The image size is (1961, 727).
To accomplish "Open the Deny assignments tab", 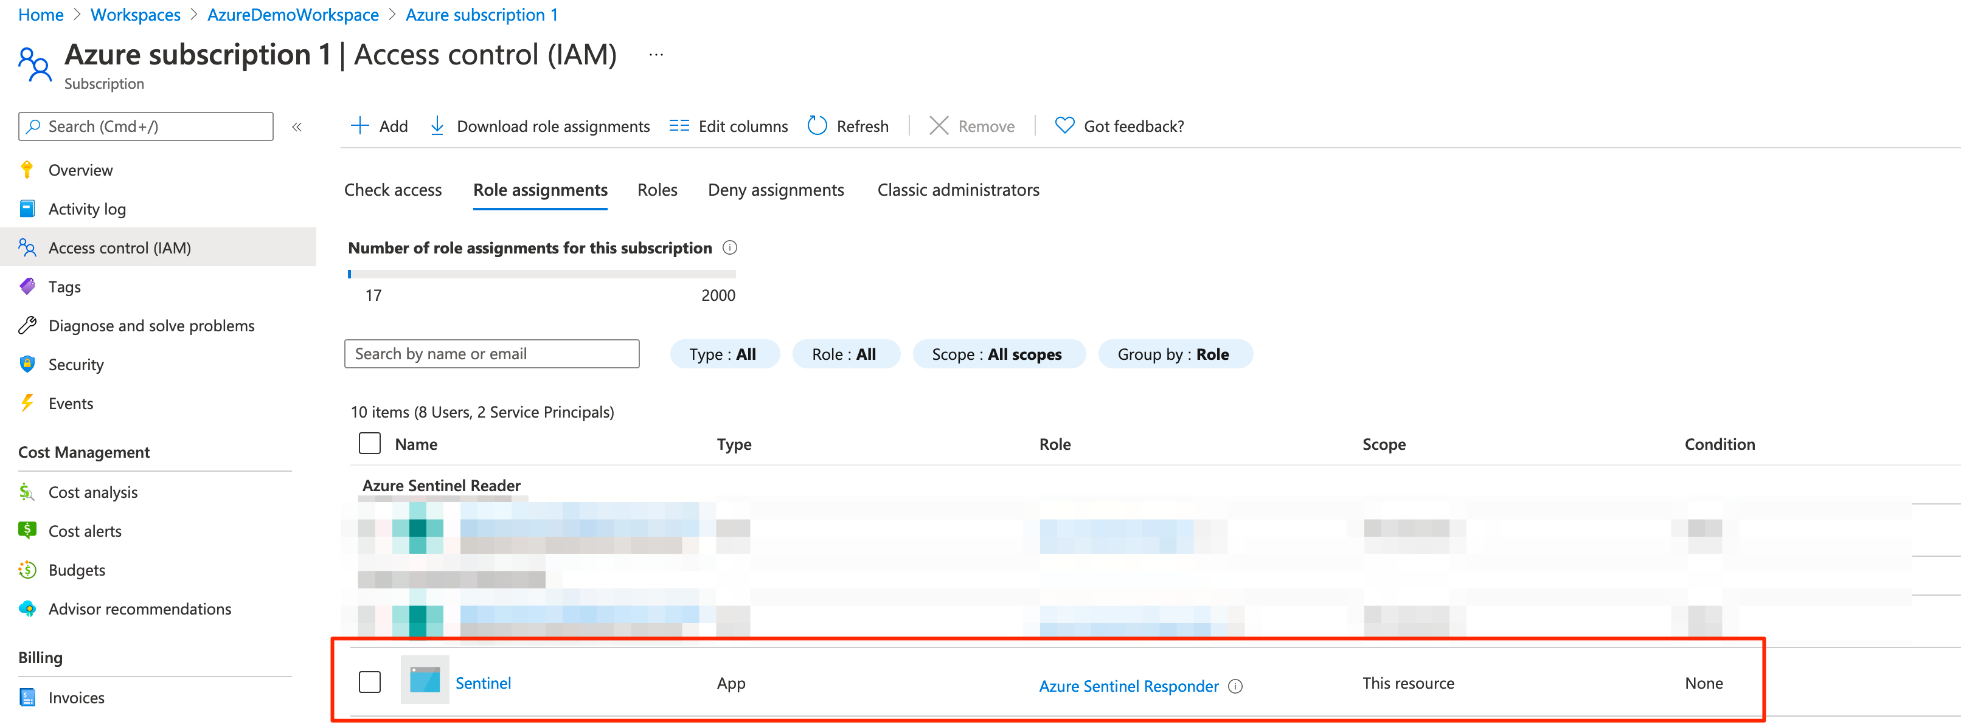I will point(776,190).
